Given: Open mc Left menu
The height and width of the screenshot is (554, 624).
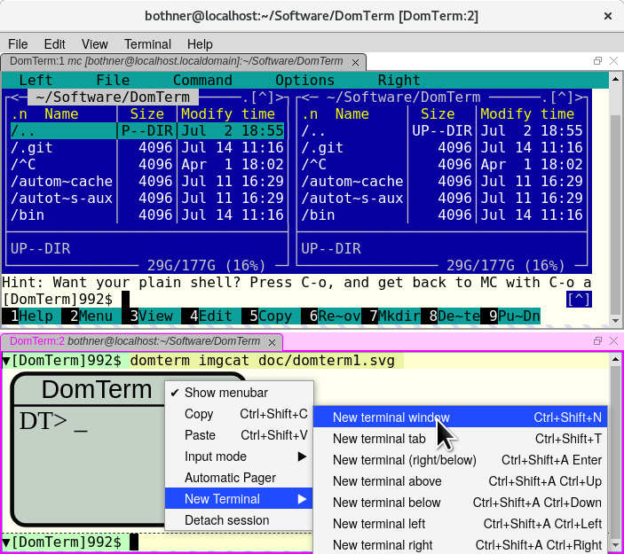Looking at the screenshot, I should (36, 81).
